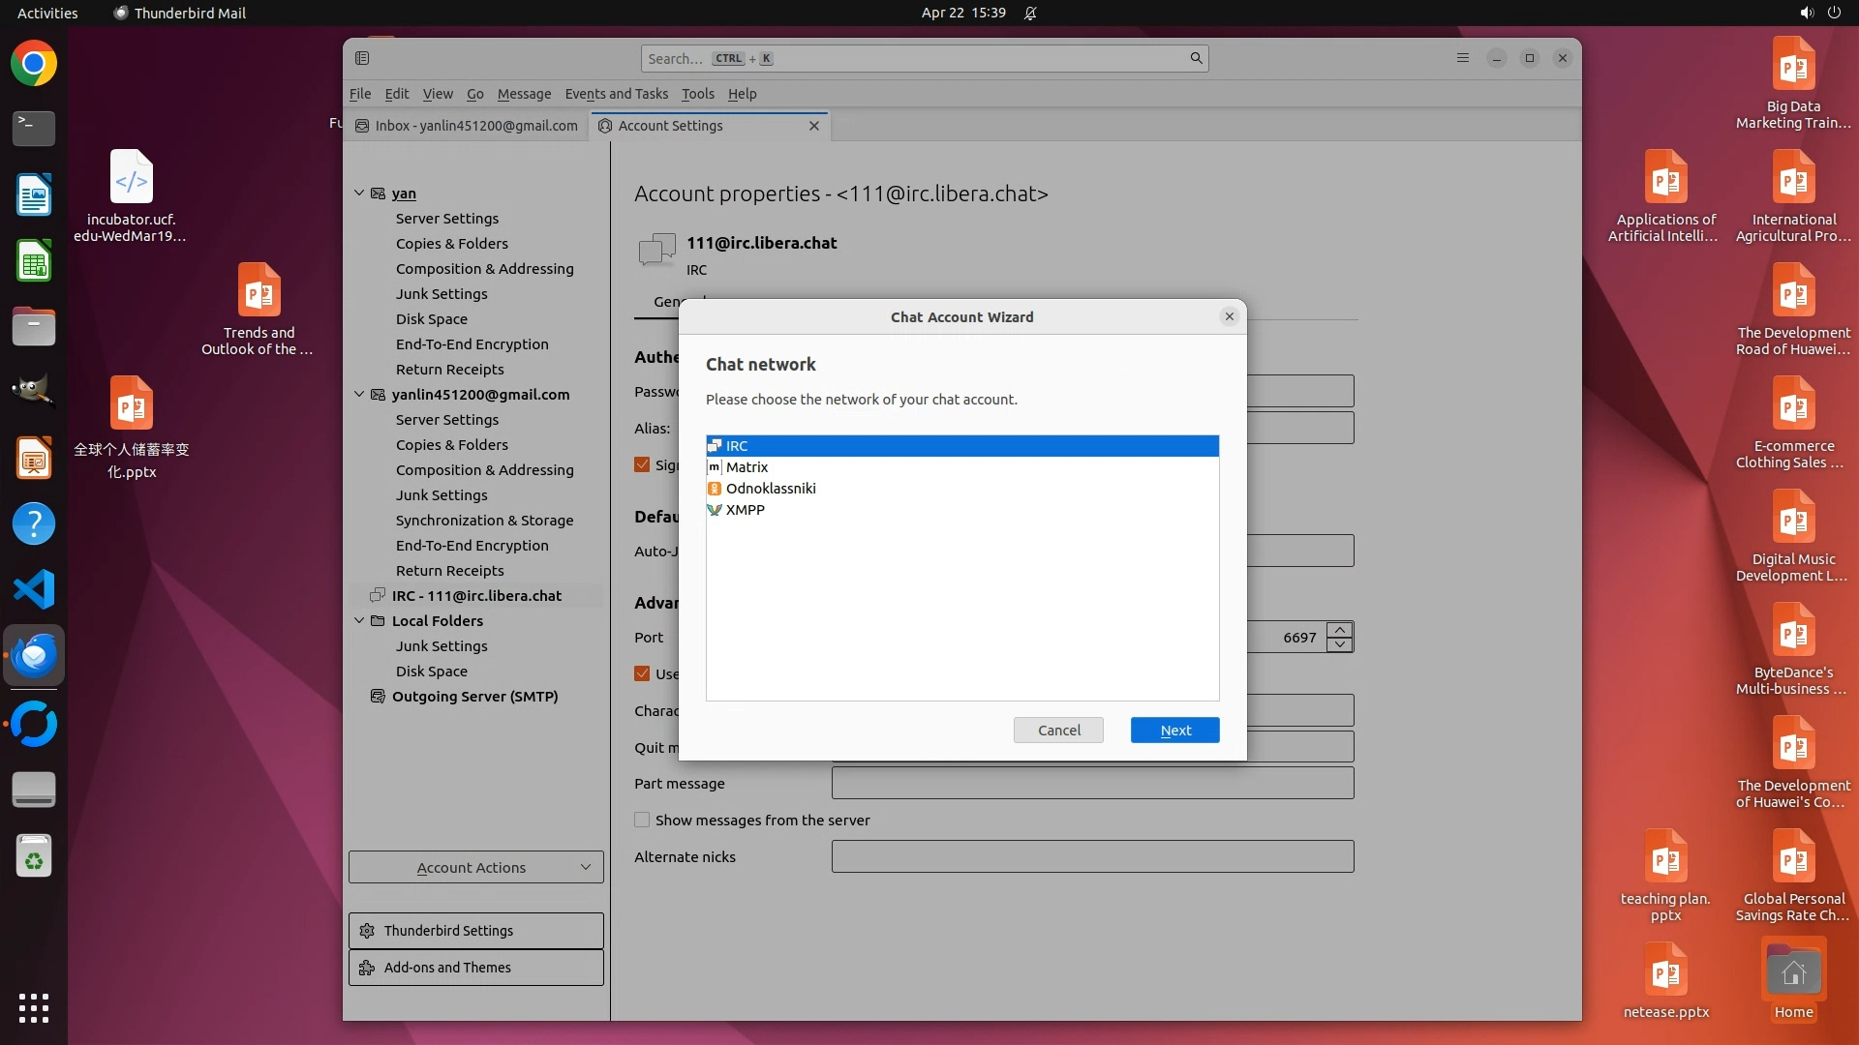The image size is (1859, 1045).
Task: Enable Show messages from the server
Action: [x=642, y=821]
